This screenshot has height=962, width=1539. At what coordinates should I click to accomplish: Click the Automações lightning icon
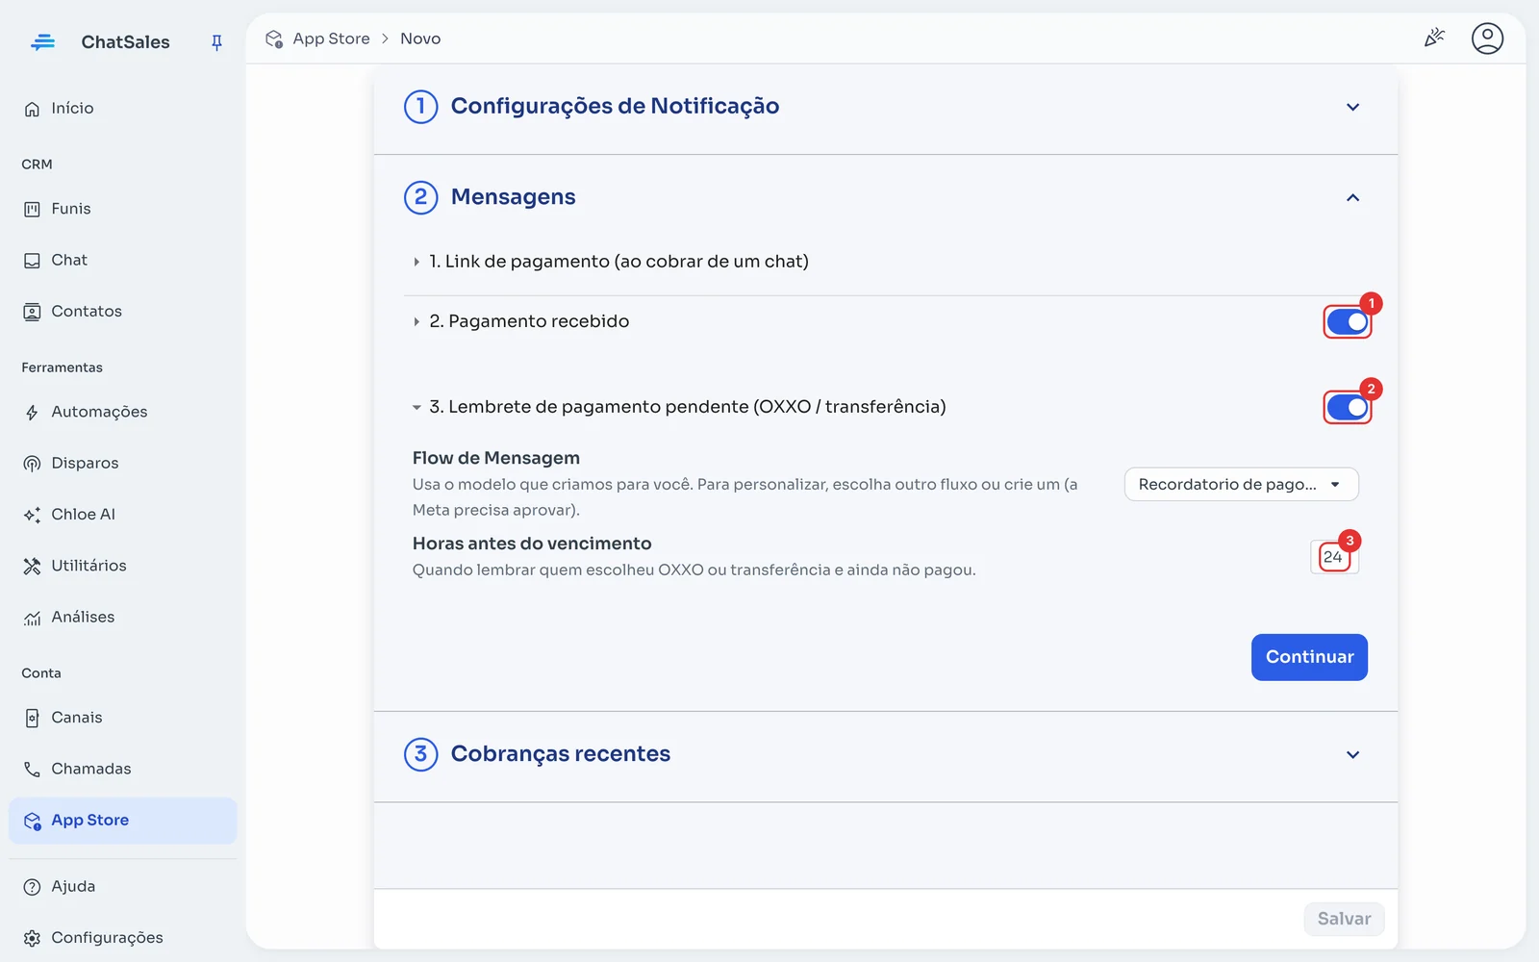(x=32, y=412)
